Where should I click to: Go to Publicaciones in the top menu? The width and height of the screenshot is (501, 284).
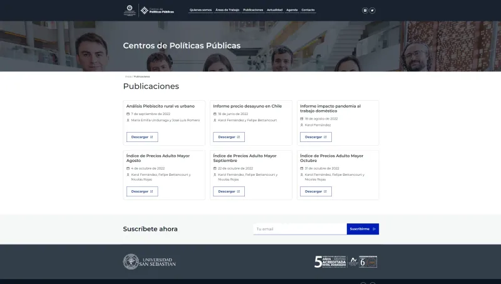(253, 10)
